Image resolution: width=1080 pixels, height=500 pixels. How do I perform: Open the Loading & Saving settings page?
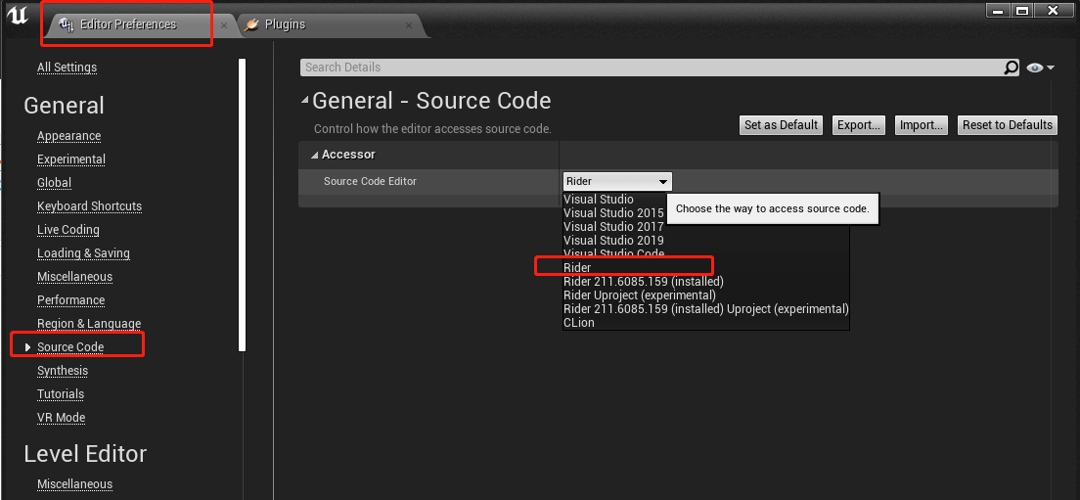(x=83, y=252)
